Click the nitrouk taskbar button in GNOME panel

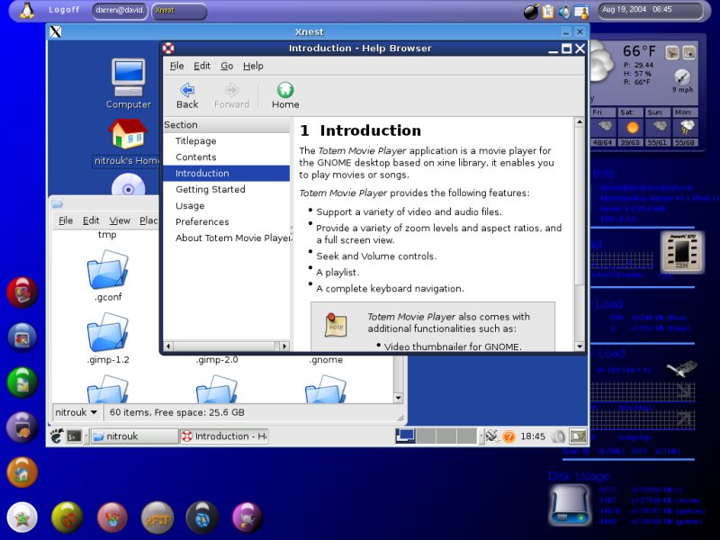(x=134, y=436)
